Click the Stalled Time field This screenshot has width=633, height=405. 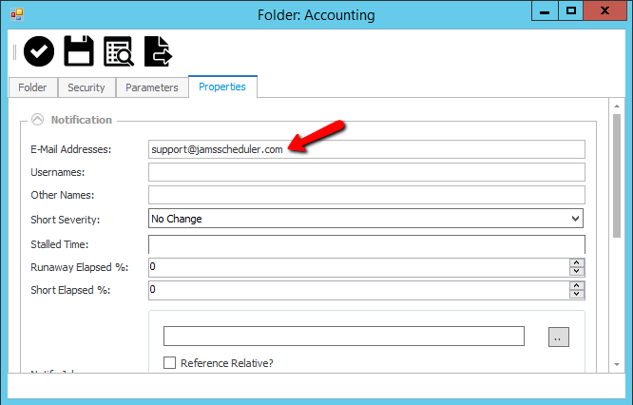[367, 244]
